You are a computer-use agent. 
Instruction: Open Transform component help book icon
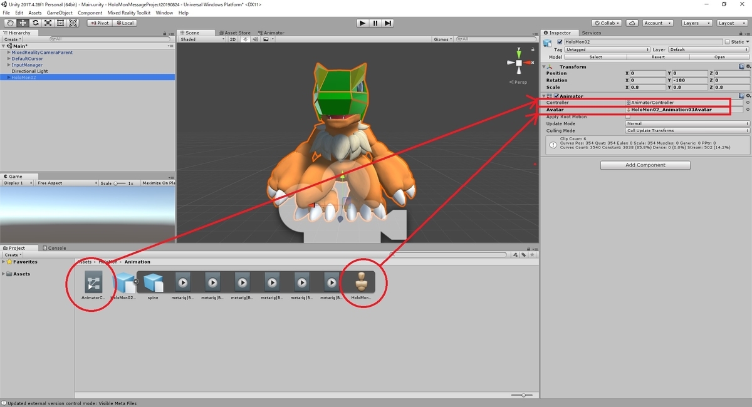pos(741,66)
